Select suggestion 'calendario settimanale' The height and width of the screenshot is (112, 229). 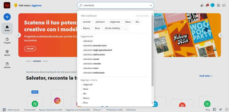94,73
